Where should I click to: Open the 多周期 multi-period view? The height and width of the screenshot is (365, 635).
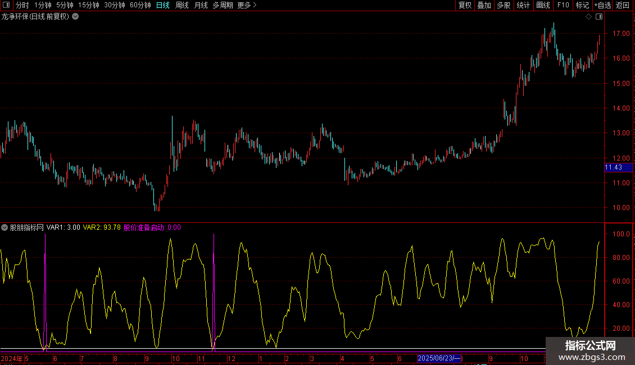pyautogui.click(x=223, y=5)
